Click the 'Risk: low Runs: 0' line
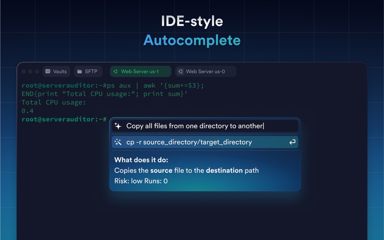Viewport: 384px width, 240px height. pyautogui.click(x=141, y=181)
